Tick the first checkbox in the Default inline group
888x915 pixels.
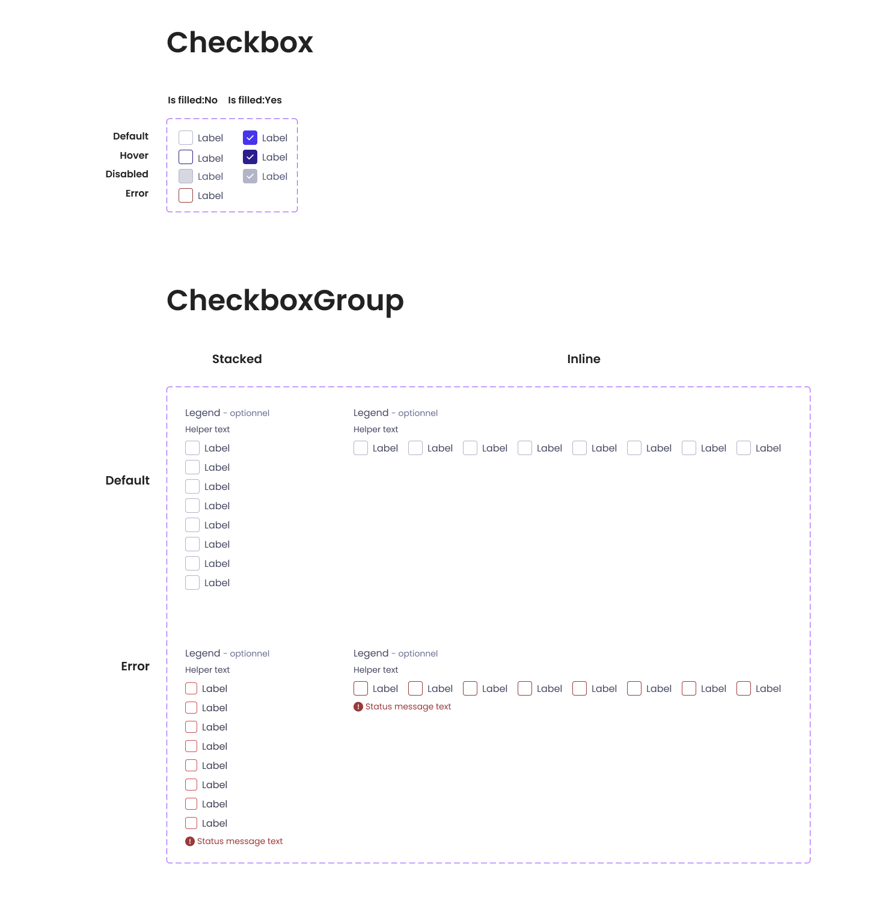click(x=361, y=448)
